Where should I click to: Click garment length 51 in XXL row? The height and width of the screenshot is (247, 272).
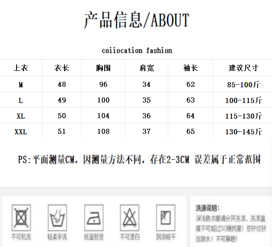point(62,131)
